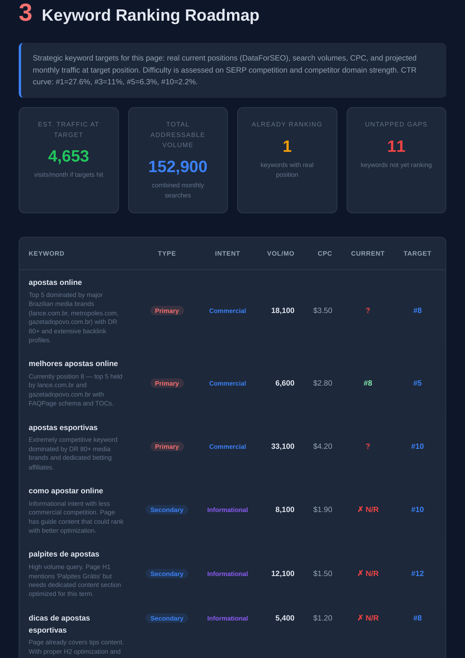Screen dimensions: 465x658
Task: Click the 'keywords not yet ranking' caption
Action: tap(396, 165)
